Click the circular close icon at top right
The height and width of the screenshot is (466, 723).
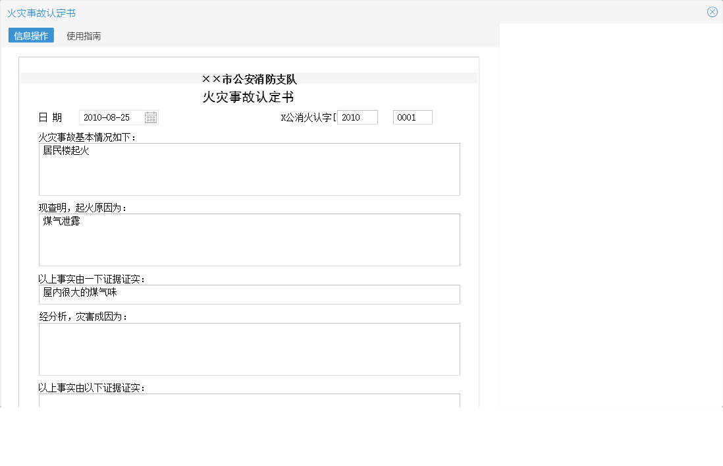tap(712, 11)
